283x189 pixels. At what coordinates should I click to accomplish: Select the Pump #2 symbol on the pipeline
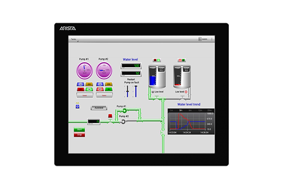123,121
